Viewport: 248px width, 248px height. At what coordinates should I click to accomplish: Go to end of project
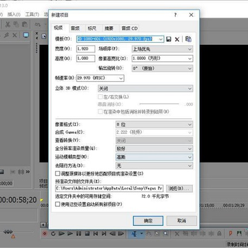[x=104, y=234]
